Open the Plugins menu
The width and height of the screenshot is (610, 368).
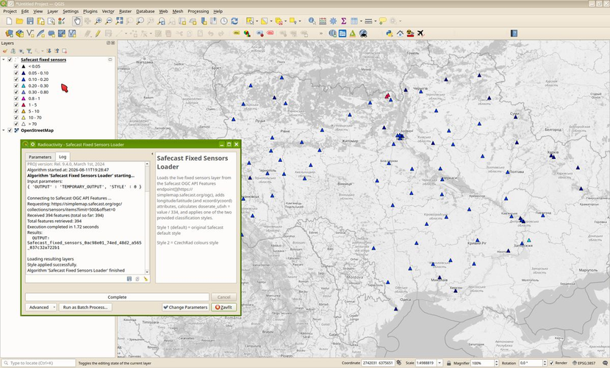(x=90, y=11)
